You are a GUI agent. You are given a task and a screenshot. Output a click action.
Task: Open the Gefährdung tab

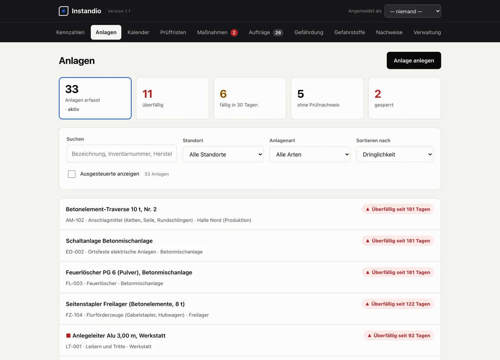coord(309,32)
